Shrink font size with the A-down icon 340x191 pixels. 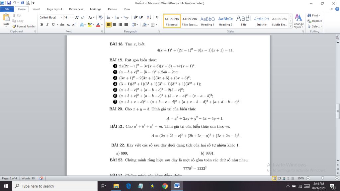click(82, 17)
